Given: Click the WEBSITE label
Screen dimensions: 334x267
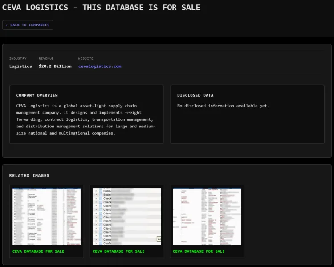Looking at the screenshot, I should coord(86,58).
